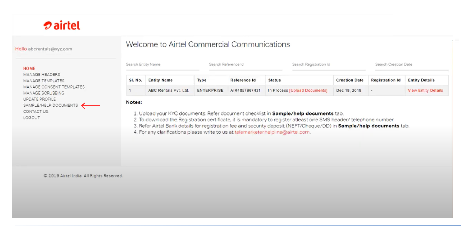
Task: Go to CONTACT US
Action: pos(36,112)
